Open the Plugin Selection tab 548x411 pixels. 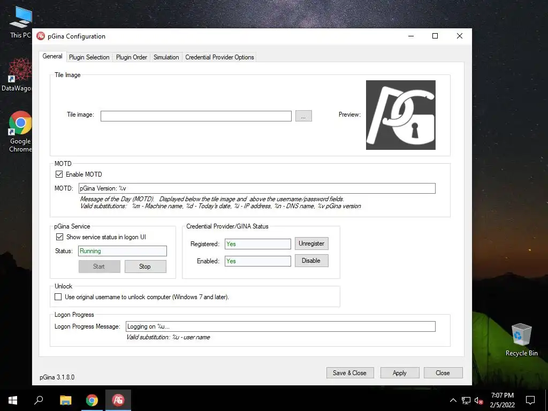coord(89,57)
